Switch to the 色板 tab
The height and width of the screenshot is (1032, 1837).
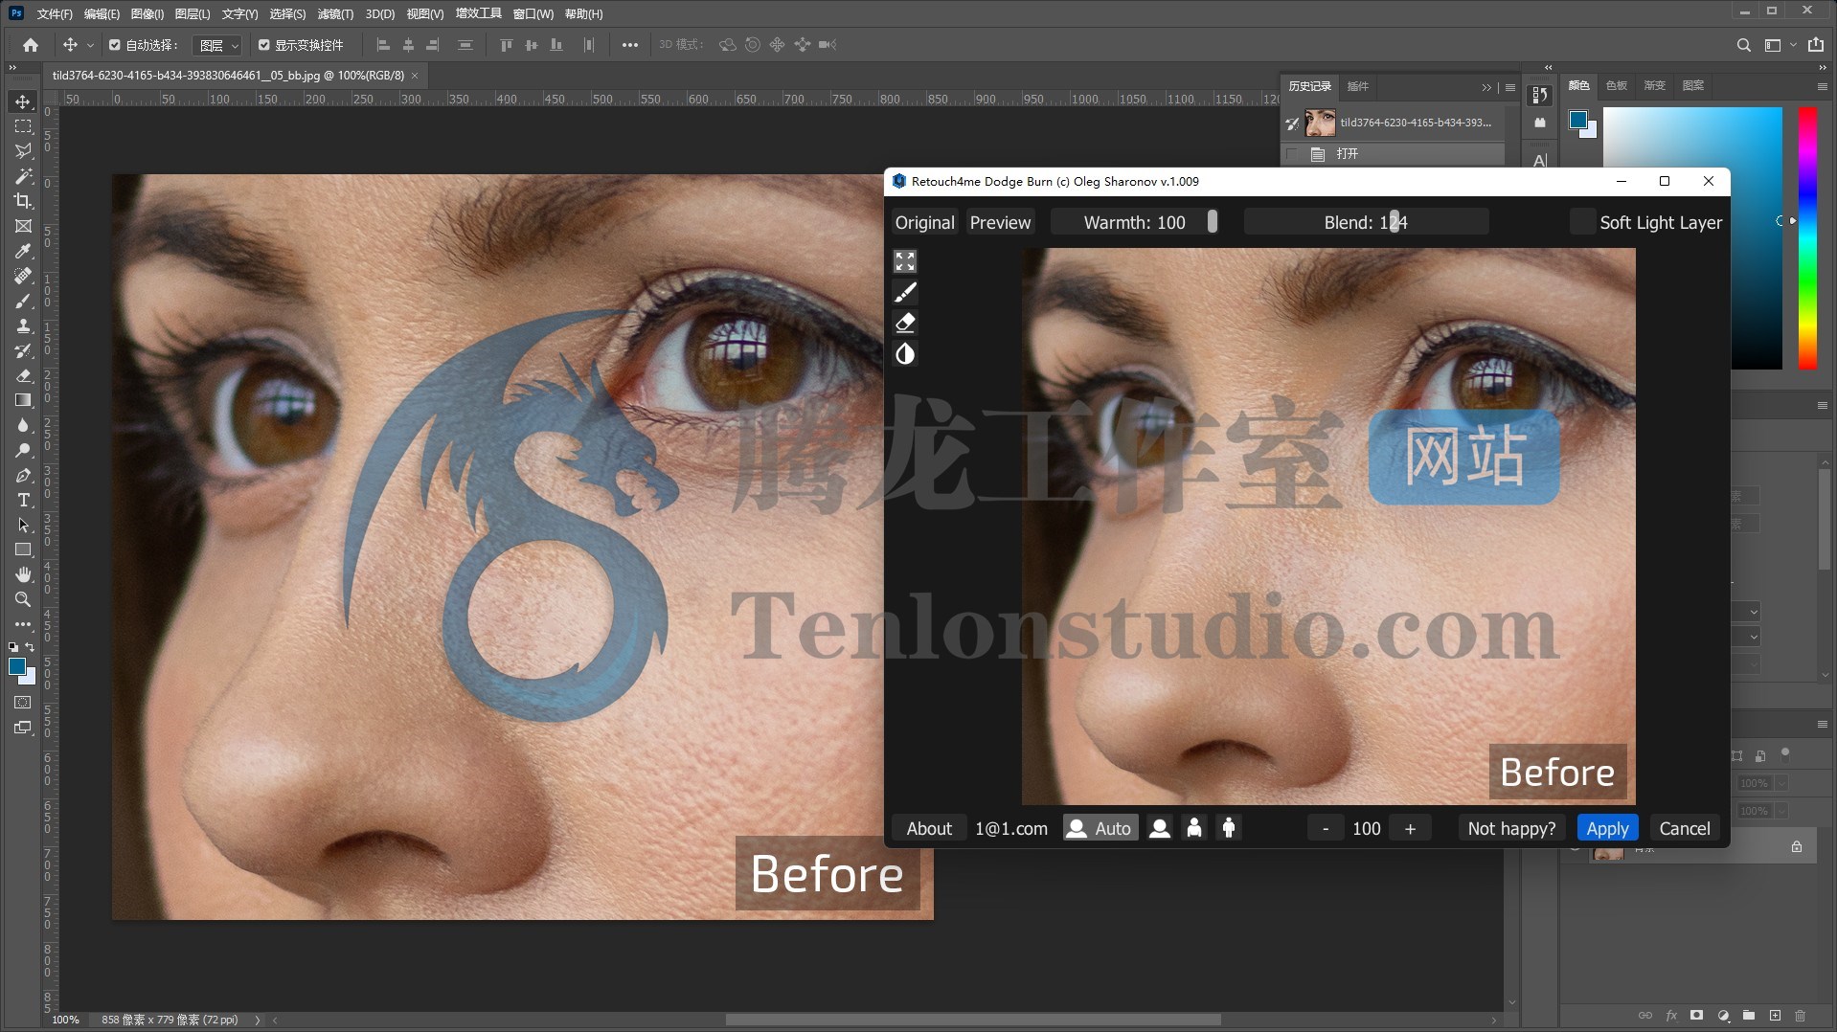click(1617, 85)
